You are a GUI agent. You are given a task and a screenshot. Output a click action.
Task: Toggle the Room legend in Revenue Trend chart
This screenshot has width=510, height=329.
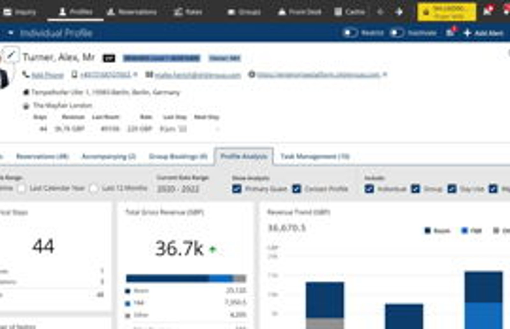(437, 230)
